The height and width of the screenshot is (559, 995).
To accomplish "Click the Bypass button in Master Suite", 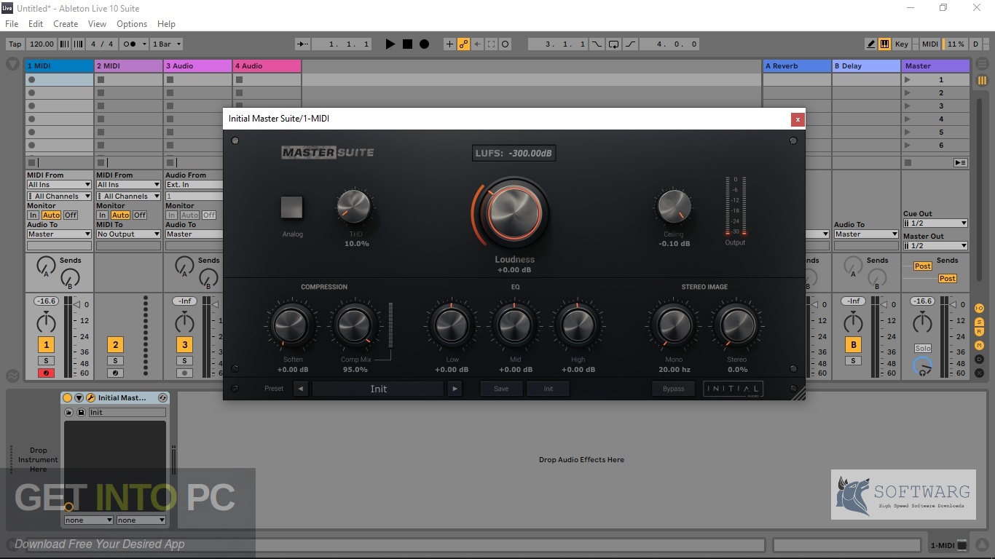I will coord(674,389).
